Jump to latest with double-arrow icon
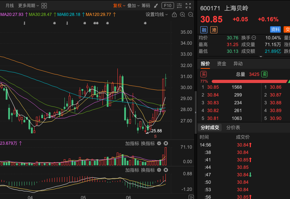 point(191,197)
